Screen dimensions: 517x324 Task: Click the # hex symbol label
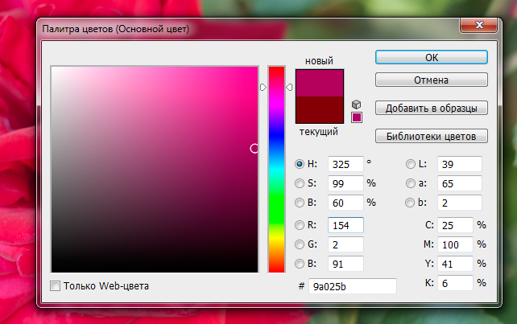[x=301, y=286]
